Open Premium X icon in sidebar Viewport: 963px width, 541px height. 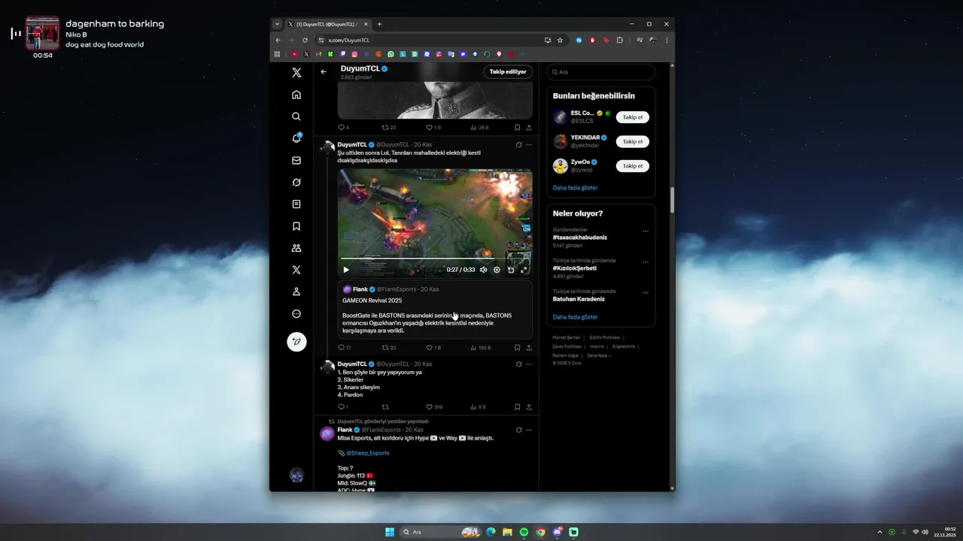coord(296,270)
